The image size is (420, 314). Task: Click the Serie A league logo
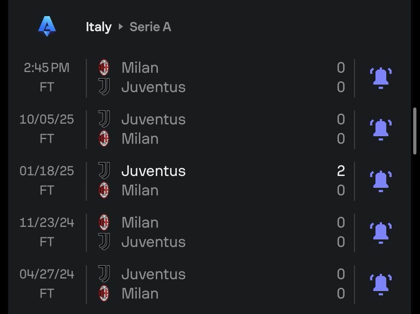click(47, 26)
